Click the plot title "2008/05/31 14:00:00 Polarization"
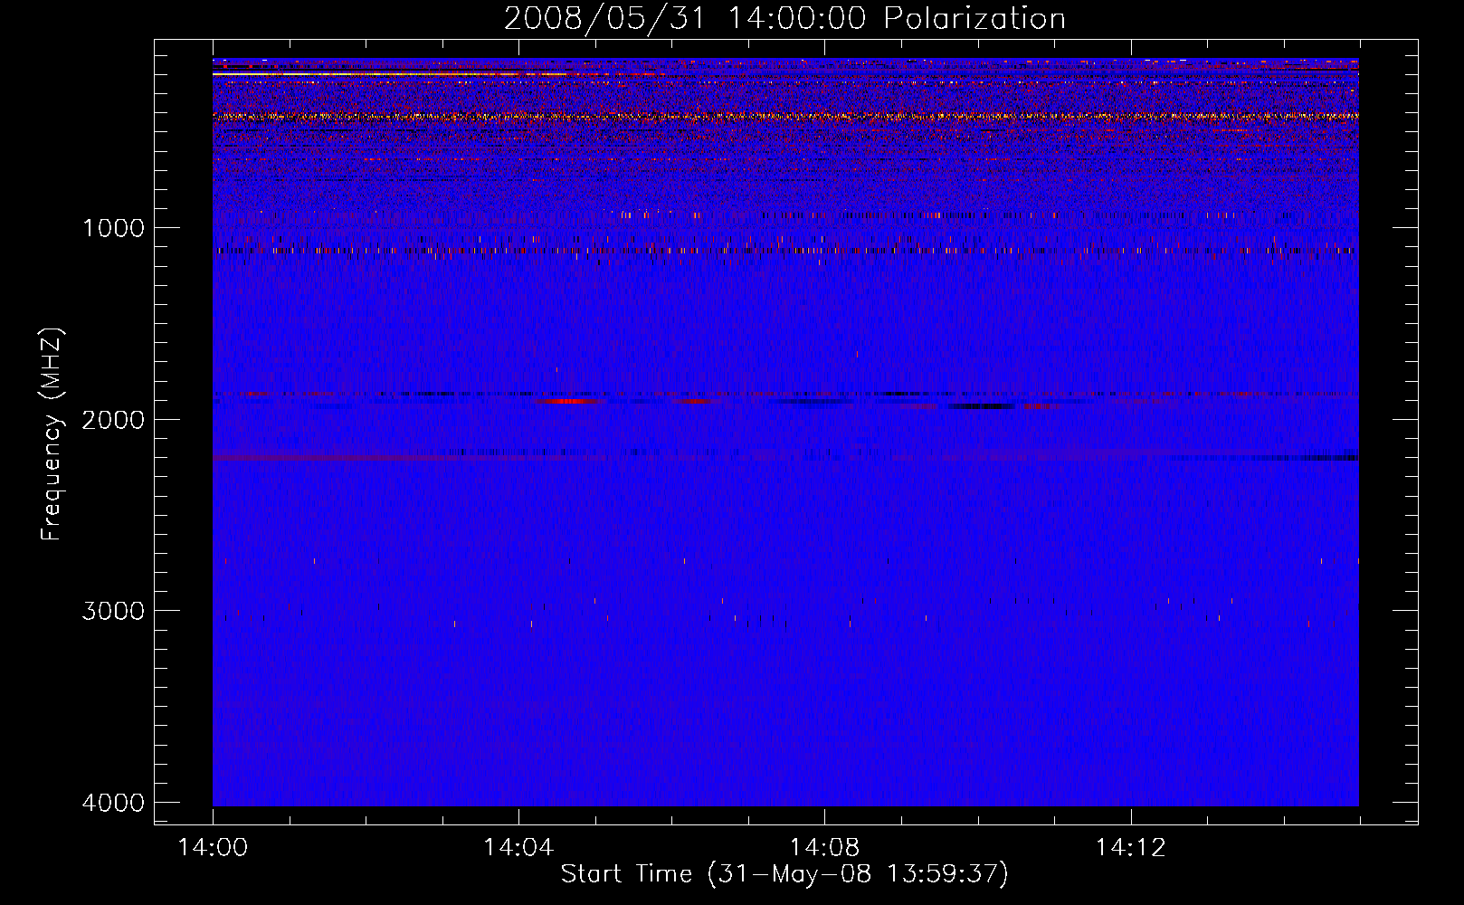Screen dimensions: 1464x905 [x=784, y=19]
